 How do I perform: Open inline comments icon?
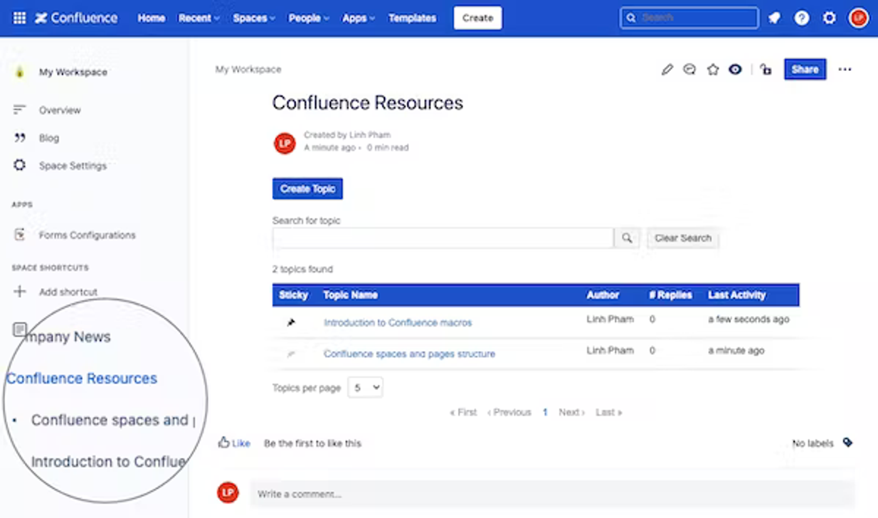point(690,70)
